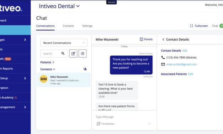
Task: Switch to the Settings tab
Action: click(x=87, y=26)
